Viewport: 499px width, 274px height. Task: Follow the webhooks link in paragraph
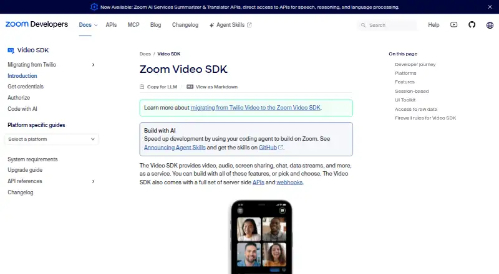click(289, 182)
